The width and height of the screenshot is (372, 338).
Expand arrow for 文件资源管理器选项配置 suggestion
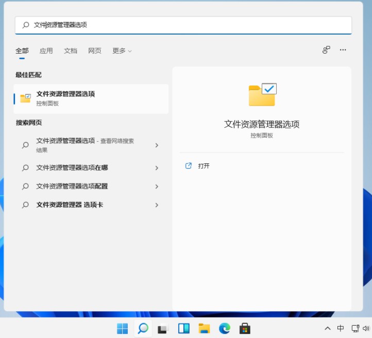click(x=157, y=187)
